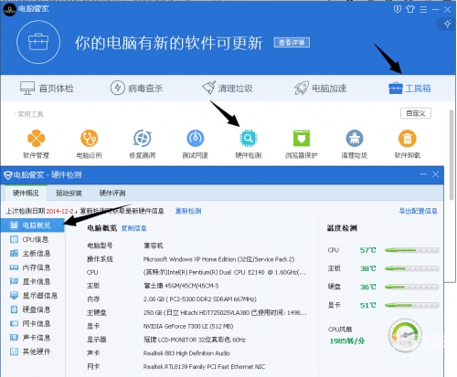
Task: Switch to 工具箱 tab
Action: point(409,89)
